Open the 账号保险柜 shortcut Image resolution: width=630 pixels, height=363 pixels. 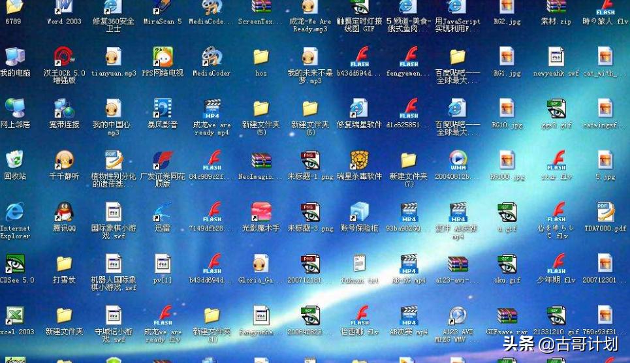click(359, 212)
